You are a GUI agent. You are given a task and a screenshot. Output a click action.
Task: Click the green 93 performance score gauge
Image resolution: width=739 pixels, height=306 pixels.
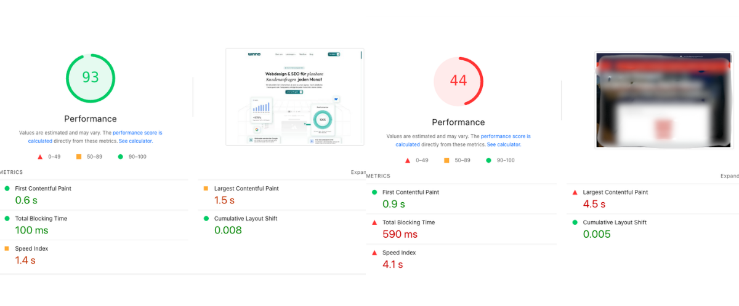coord(91,77)
